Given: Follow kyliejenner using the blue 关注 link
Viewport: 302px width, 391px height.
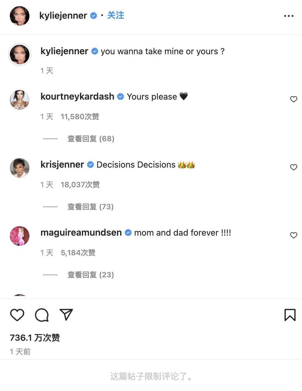Looking at the screenshot, I should tap(116, 15).
